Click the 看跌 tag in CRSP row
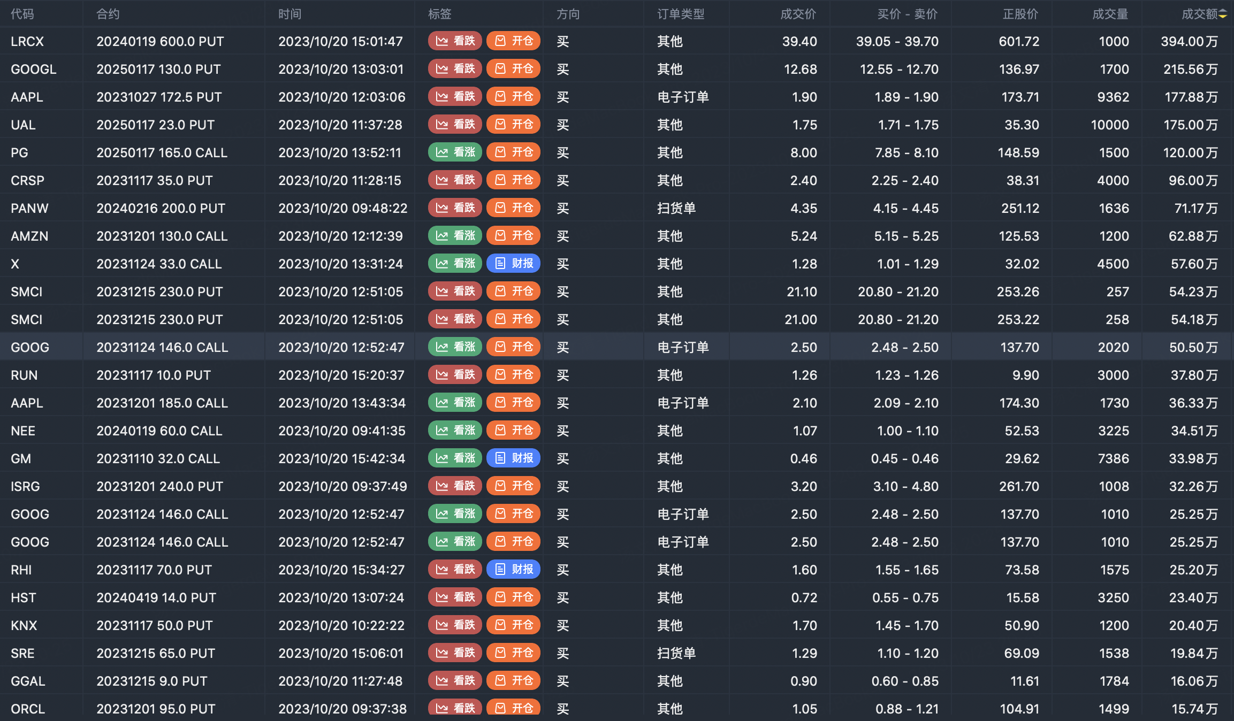1234x721 pixels. (455, 180)
